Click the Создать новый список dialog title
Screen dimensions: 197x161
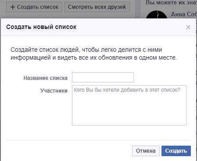tap(41, 27)
